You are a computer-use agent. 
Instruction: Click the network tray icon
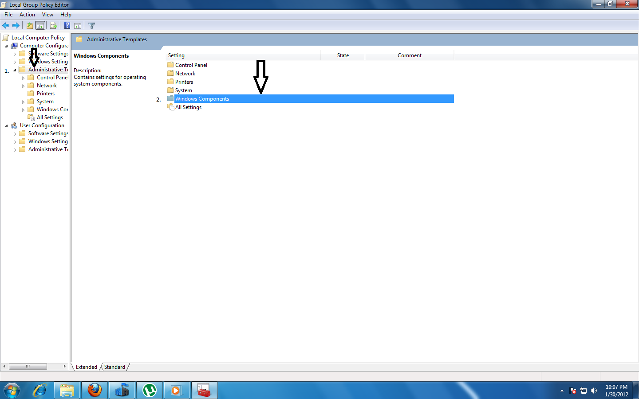click(x=584, y=391)
